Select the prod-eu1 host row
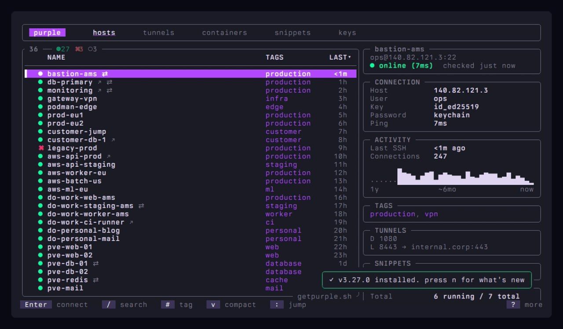The width and height of the screenshot is (563, 329). [190, 115]
